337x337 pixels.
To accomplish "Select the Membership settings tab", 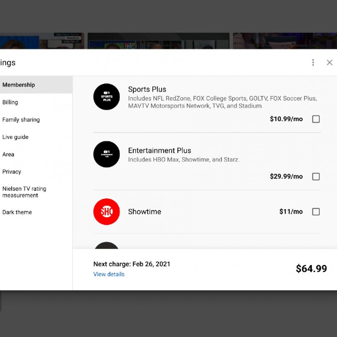I will [x=19, y=85].
